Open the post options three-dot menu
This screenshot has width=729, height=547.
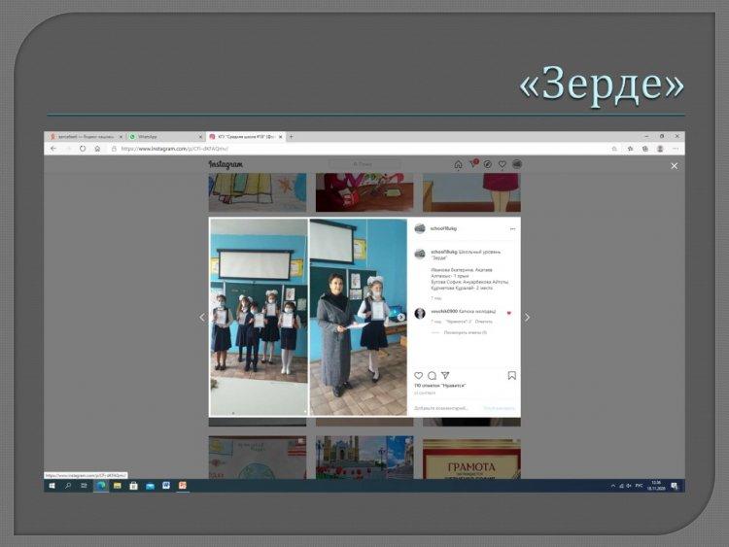tap(512, 228)
